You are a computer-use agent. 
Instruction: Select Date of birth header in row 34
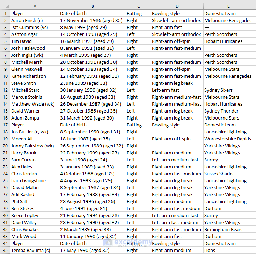click(x=93, y=244)
